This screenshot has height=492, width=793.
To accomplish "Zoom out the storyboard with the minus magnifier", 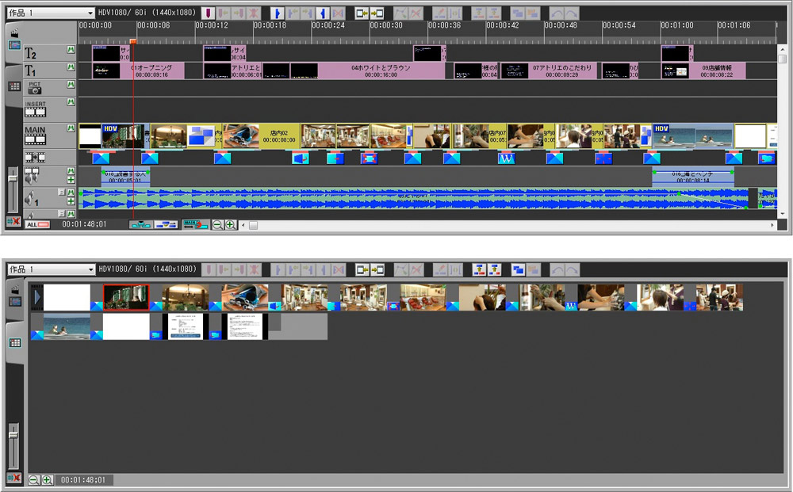I will pyautogui.click(x=33, y=480).
